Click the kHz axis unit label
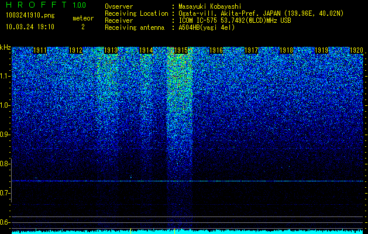Image resolution: width=368 pixels, height=234 pixels. pyautogui.click(x=5, y=47)
